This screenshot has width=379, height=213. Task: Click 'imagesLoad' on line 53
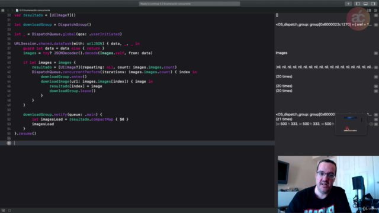point(43,124)
